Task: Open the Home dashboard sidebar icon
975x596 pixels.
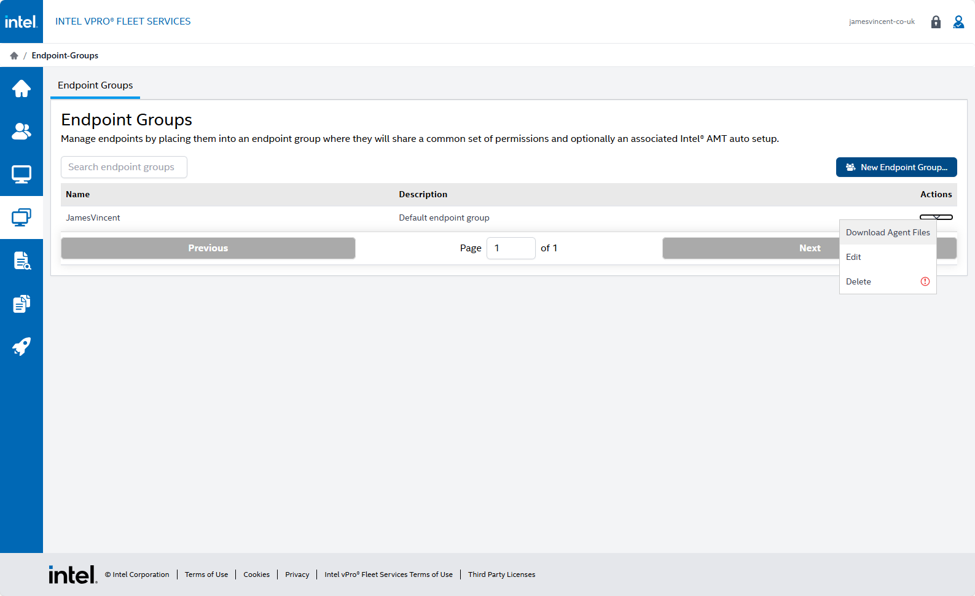Action: pos(22,88)
